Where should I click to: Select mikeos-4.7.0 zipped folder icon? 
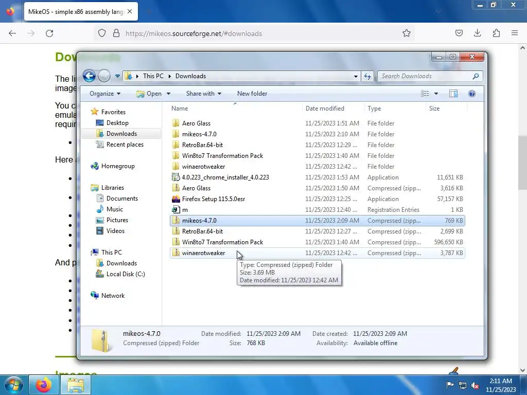coord(175,220)
